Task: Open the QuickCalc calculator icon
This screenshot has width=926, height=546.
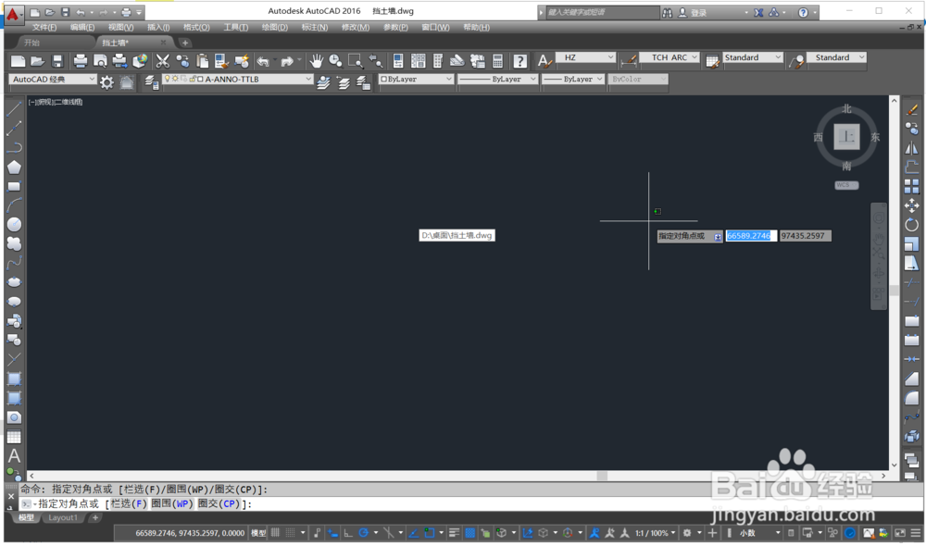Action: (x=498, y=61)
